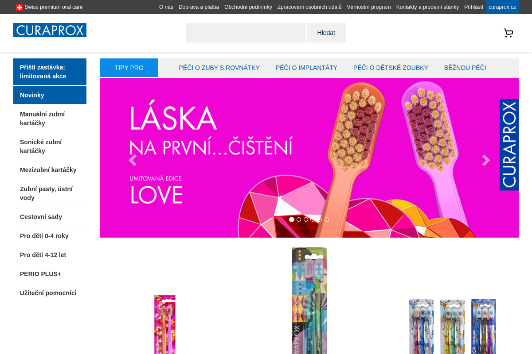The width and height of the screenshot is (532, 354).
Task: Select the second carousel dot indicator
Action: tap(299, 219)
